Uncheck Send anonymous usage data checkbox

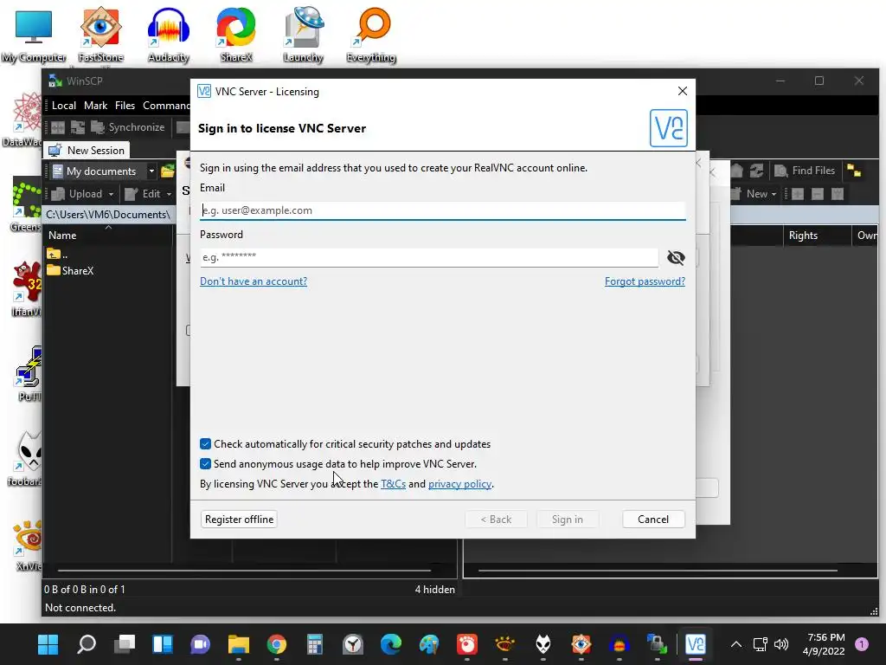(x=205, y=464)
